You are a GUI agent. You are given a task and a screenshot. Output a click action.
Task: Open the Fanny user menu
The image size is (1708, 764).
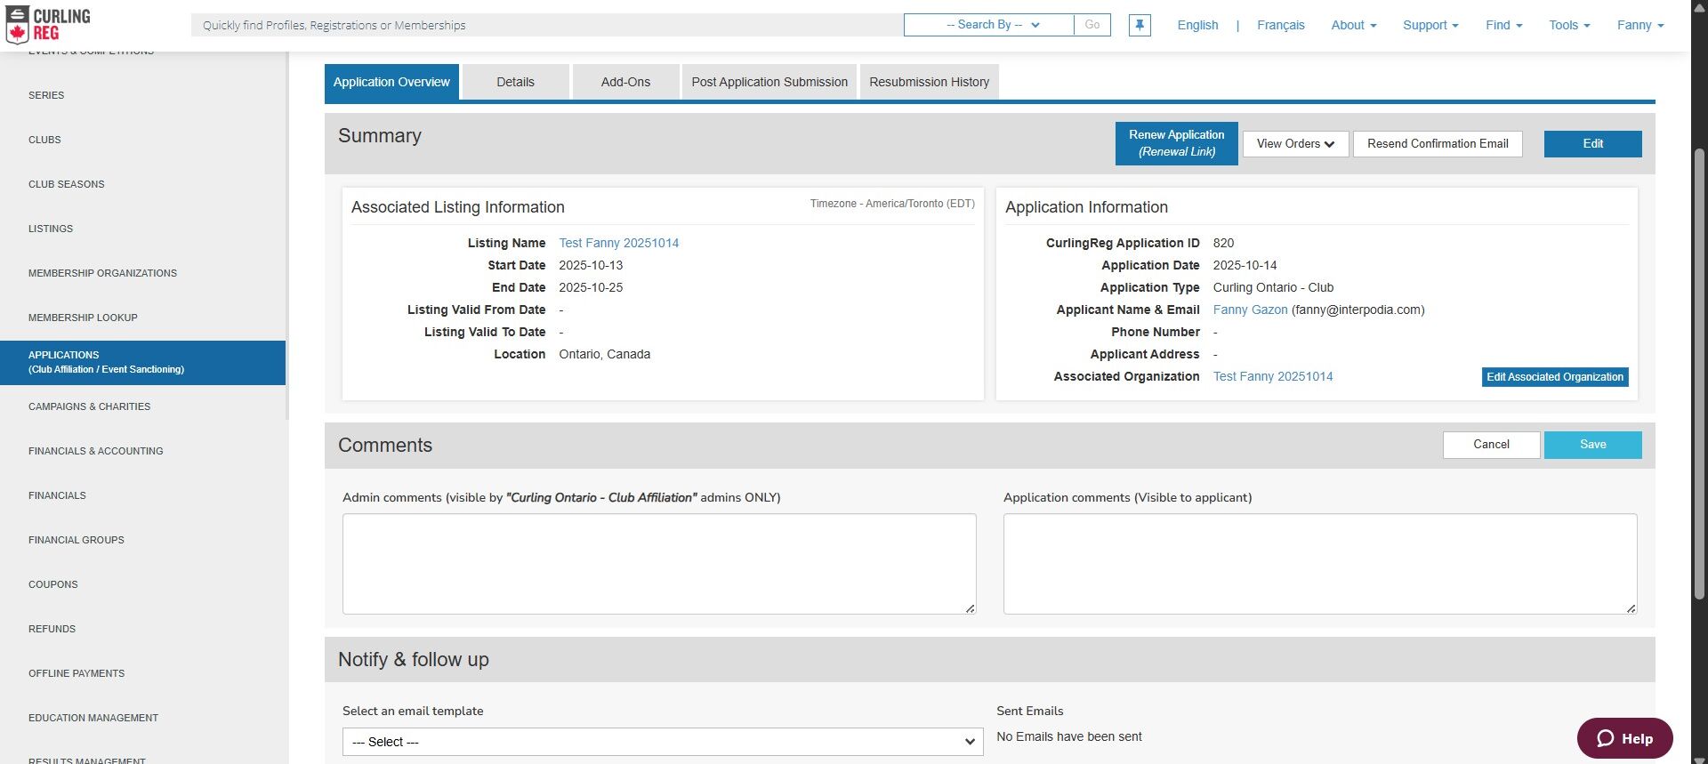[1640, 25]
